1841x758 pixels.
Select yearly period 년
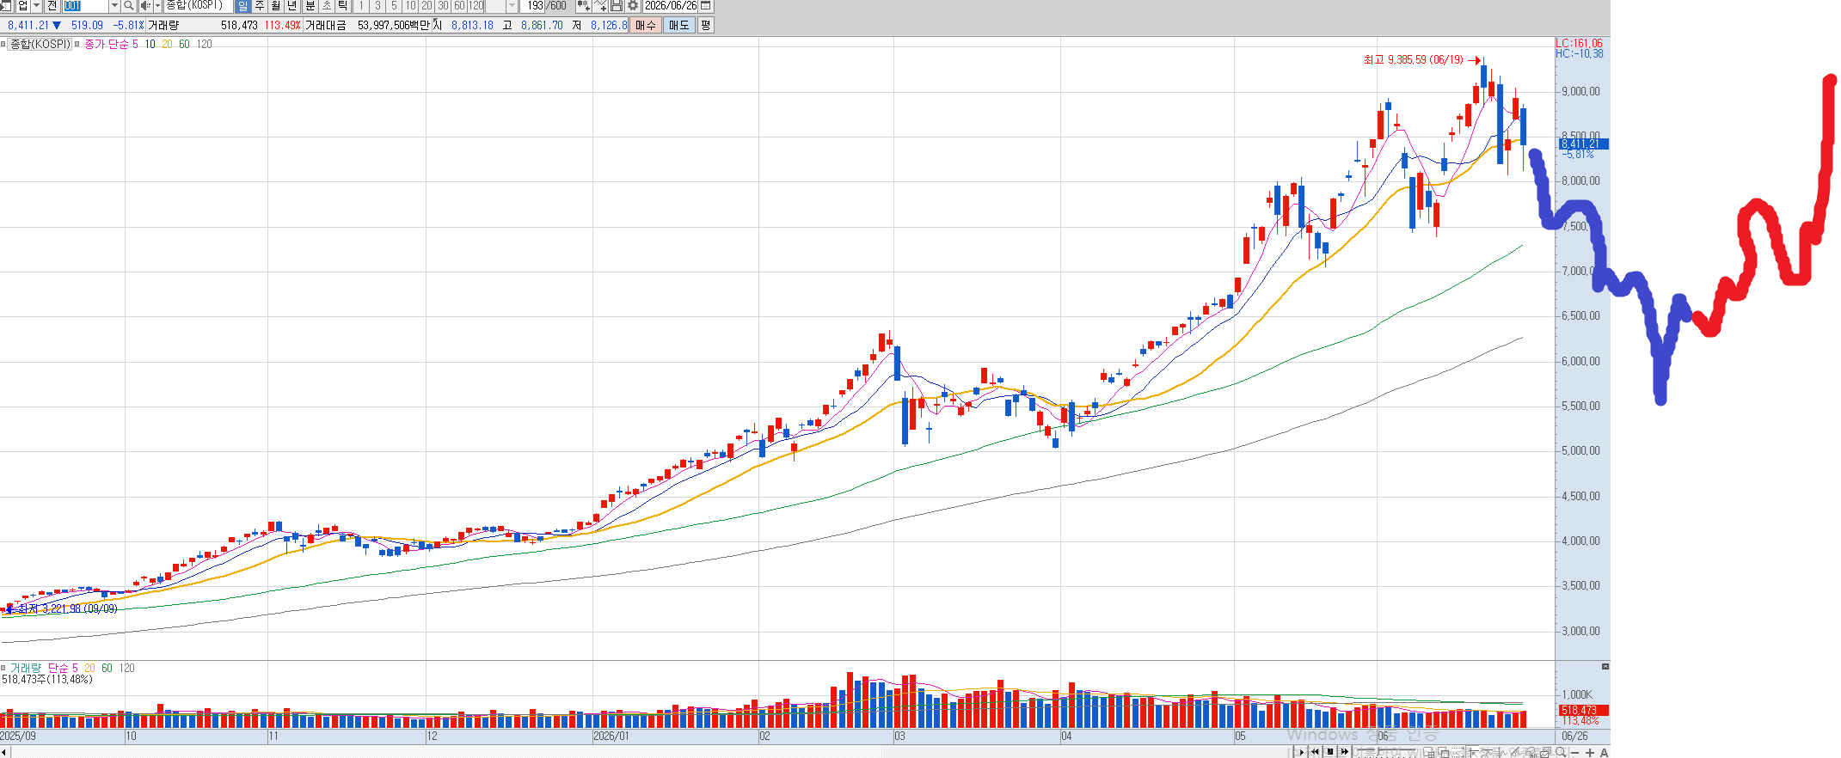(291, 6)
